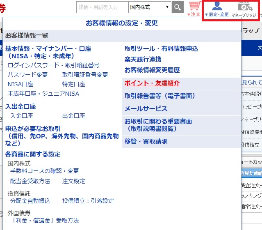
Task: Click the magnifier search button
Action: coord(178,7)
